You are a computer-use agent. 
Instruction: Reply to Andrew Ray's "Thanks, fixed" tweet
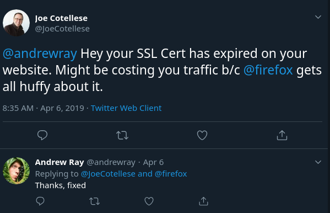40,201
